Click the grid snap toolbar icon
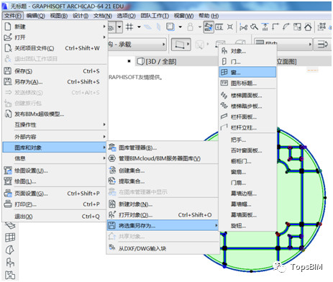The width and height of the screenshot is (333, 282). click(129, 27)
